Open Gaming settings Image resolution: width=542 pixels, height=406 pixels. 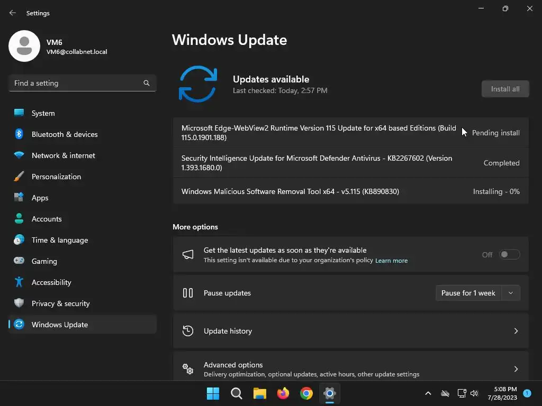point(82,261)
